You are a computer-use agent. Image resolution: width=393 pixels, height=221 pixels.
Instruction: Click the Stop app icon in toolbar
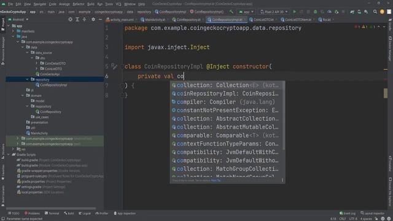coord(343,12)
